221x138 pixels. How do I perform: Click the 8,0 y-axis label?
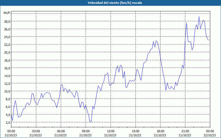click(8, 99)
